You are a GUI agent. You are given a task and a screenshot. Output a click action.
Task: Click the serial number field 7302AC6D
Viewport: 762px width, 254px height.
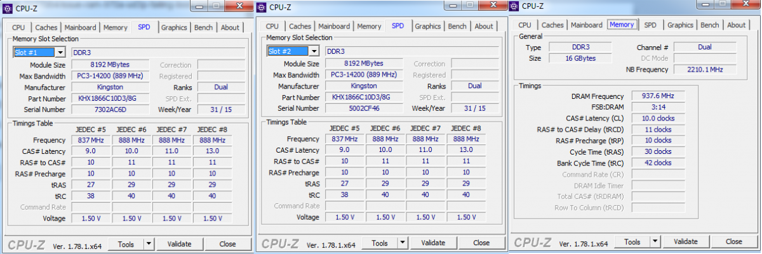coord(110,110)
